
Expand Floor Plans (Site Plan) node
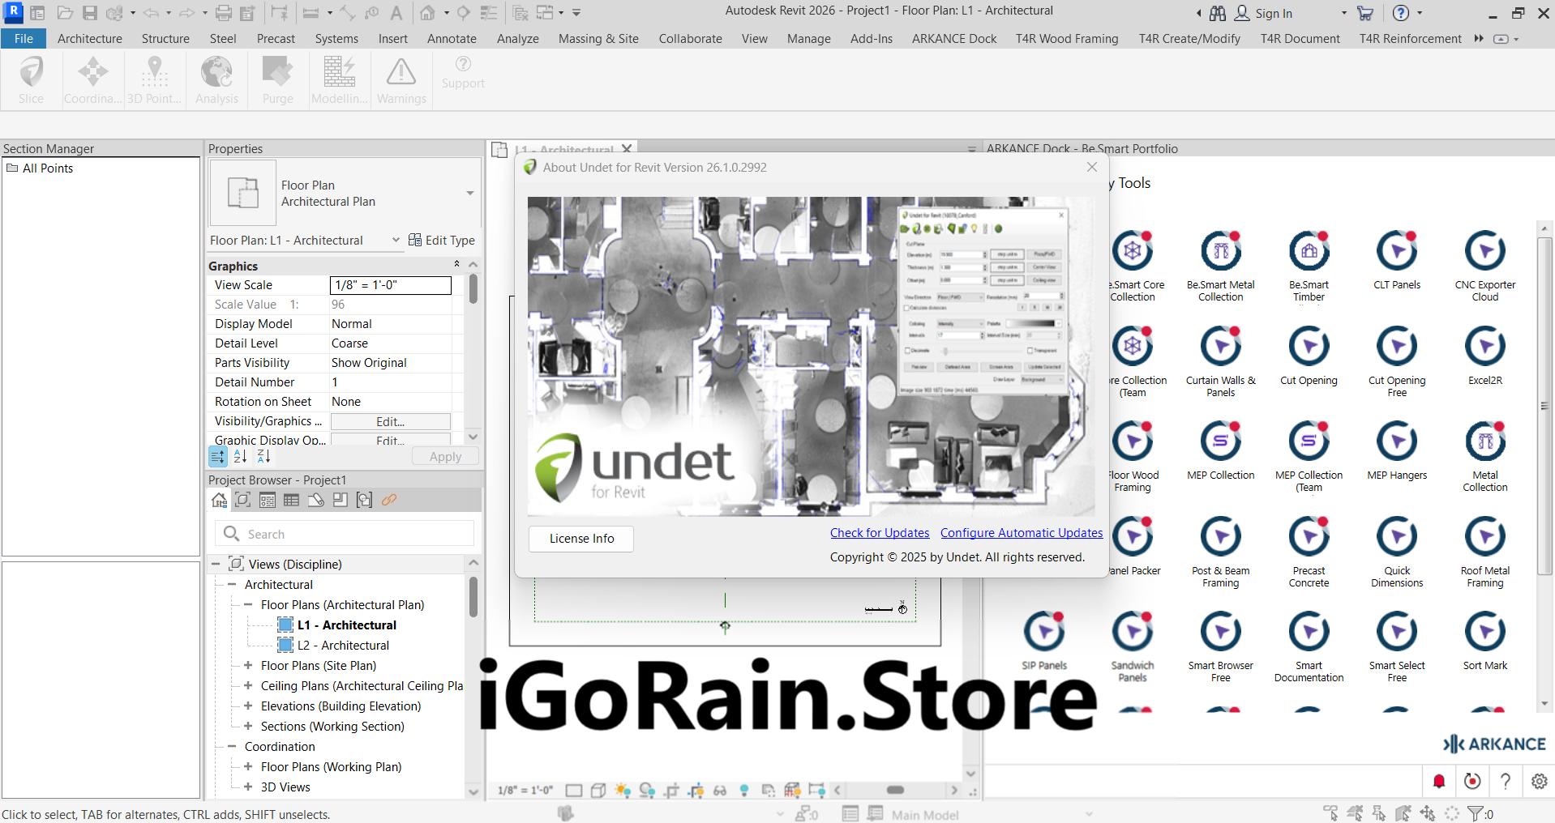coord(248,665)
